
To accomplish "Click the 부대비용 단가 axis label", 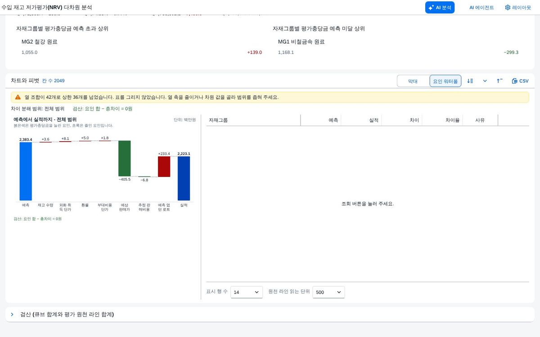I will (105, 207).
